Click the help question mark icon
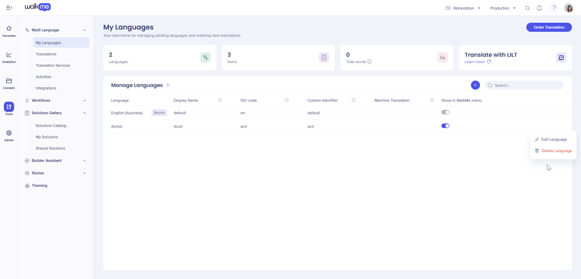Viewport: 581px width, 279px height. (554, 9)
